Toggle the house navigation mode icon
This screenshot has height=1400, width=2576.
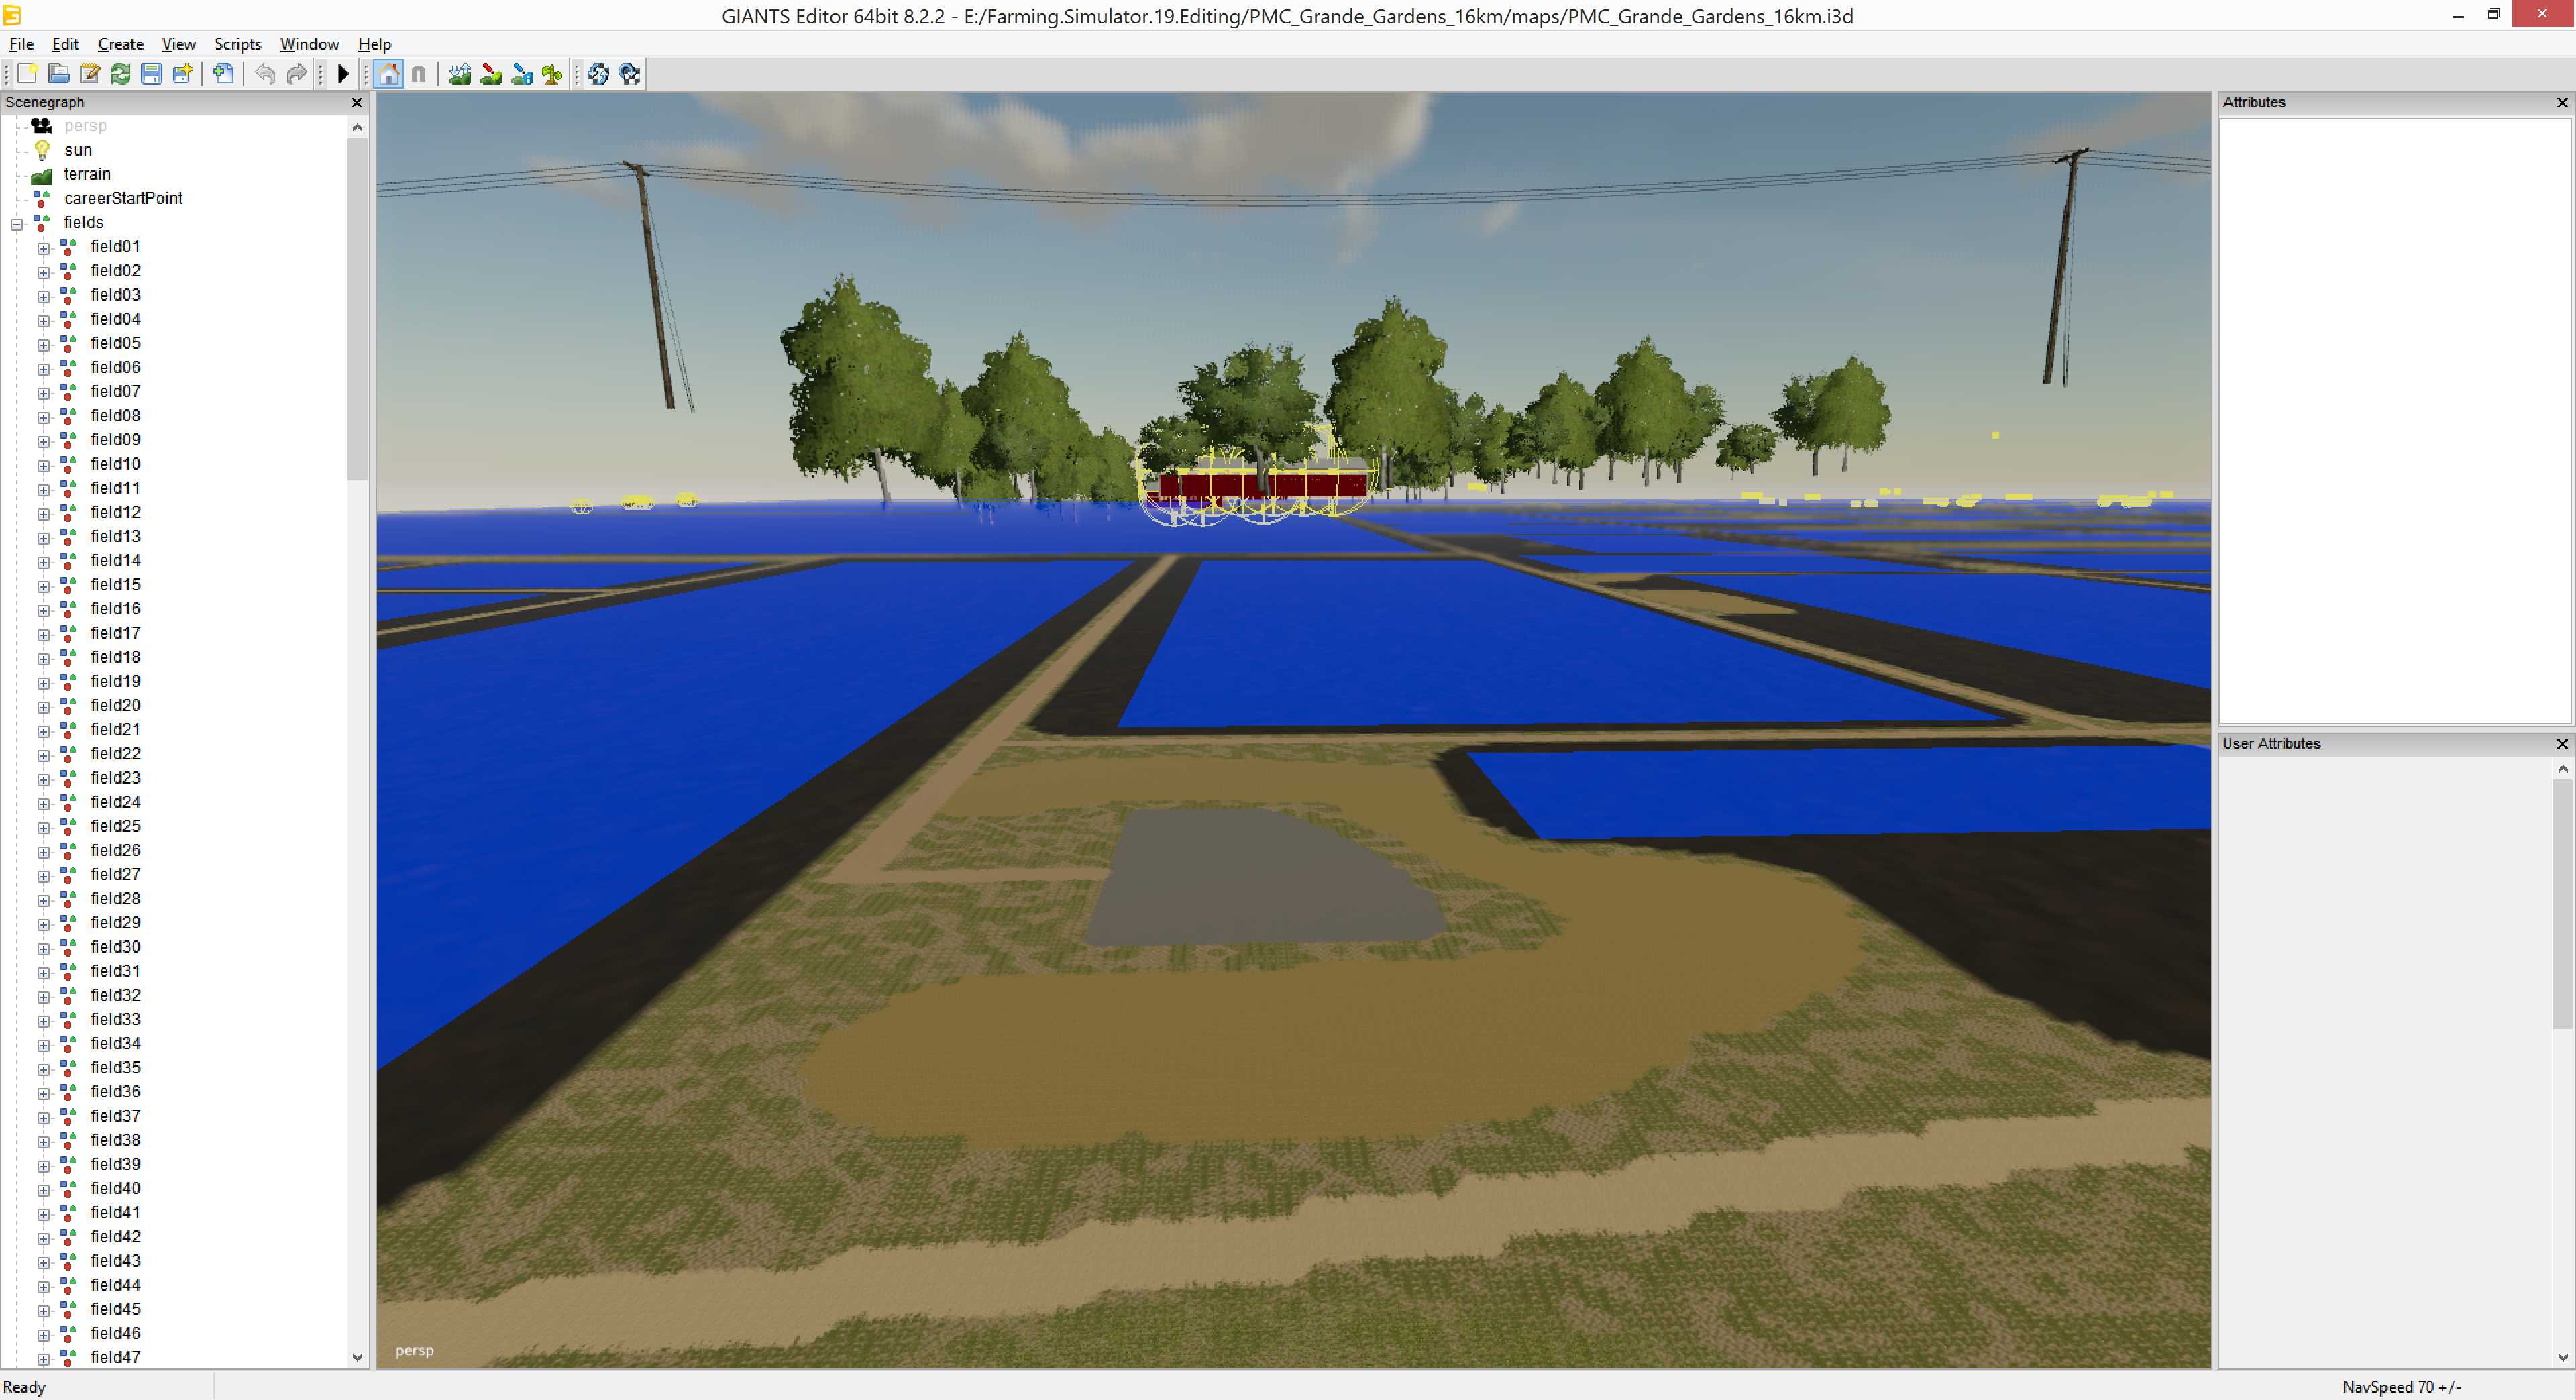389,74
